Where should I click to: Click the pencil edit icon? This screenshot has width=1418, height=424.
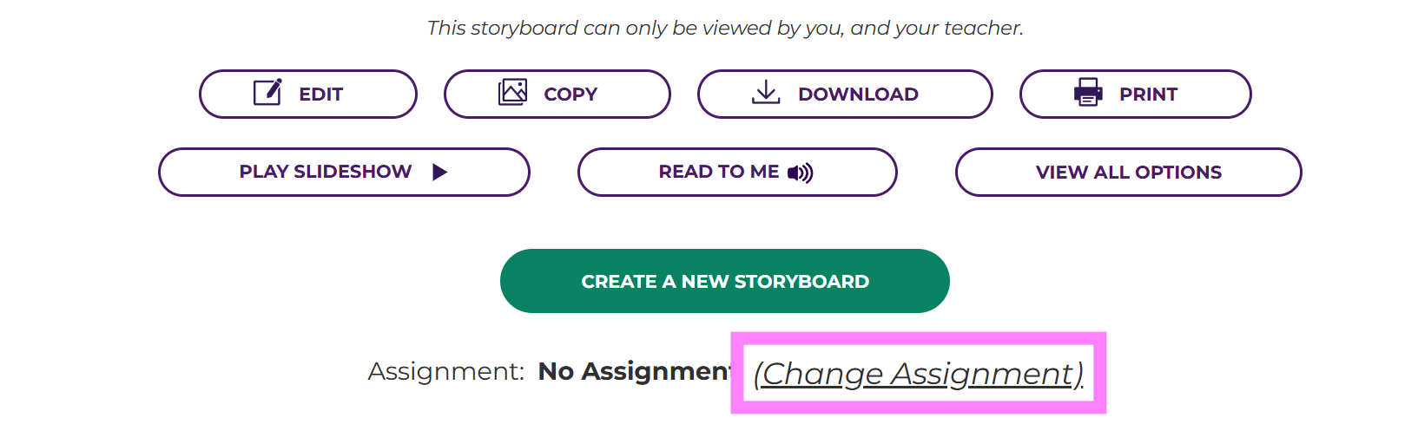(x=267, y=93)
